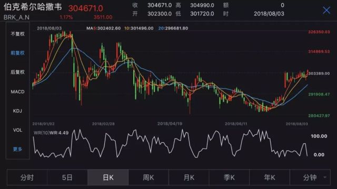Open the 周K weekly candlestick tab
Viewport: 337px width, 189px height.
tap(148, 177)
